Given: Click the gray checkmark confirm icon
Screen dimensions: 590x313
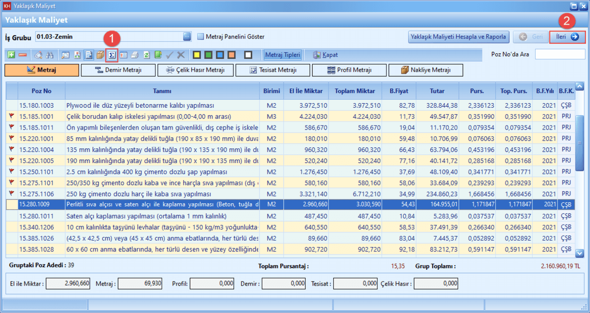Looking at the screenshot, I should [x=170, y=55].
